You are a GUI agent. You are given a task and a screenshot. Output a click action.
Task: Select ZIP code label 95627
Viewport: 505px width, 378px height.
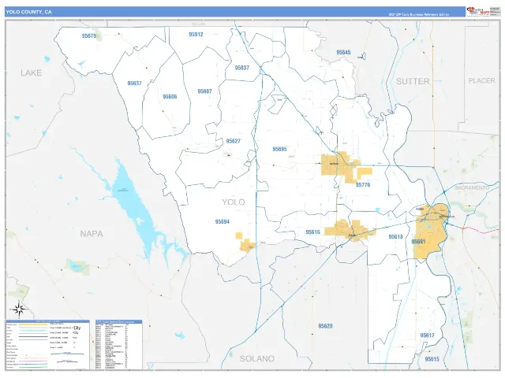(x=234, y=141)
